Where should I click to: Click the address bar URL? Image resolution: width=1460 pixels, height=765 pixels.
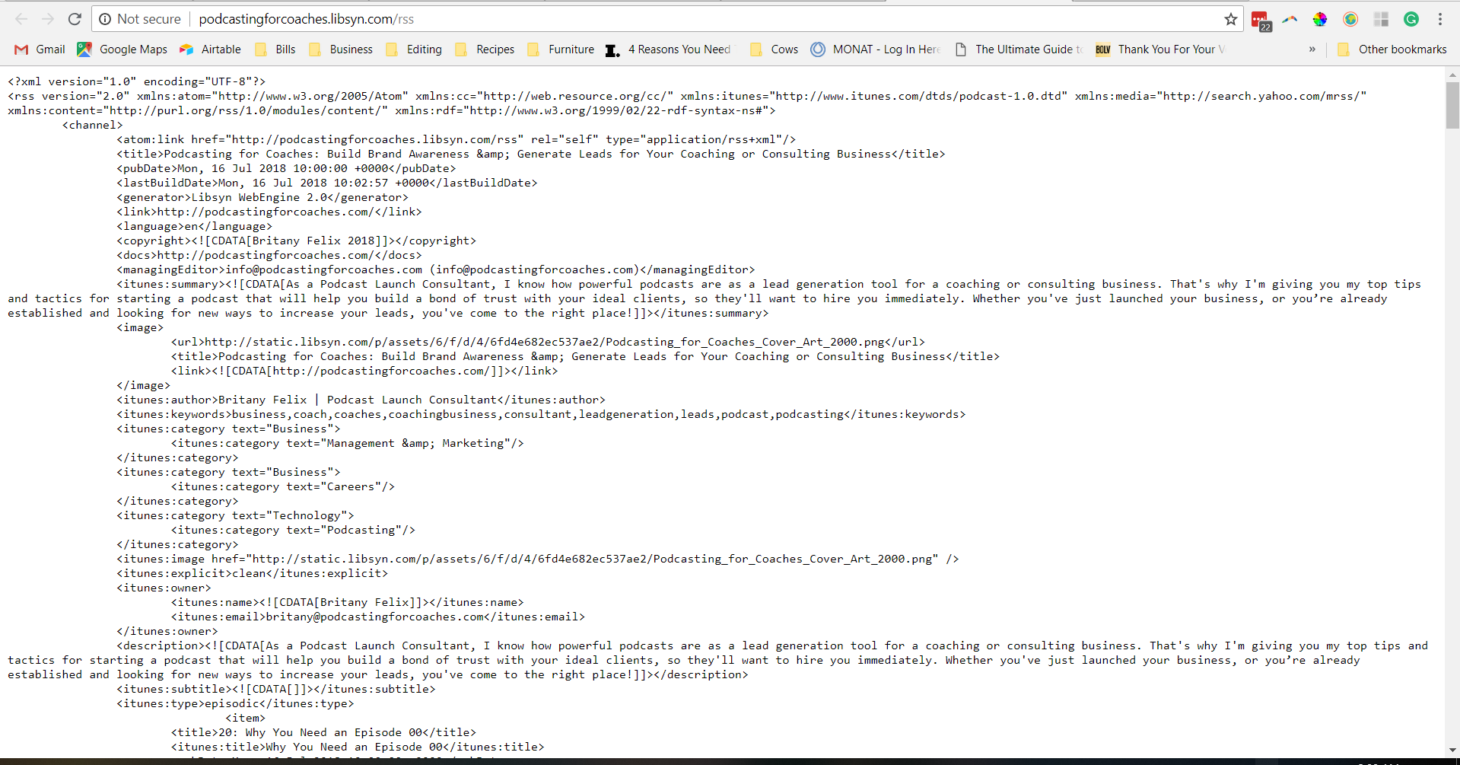tap(307, 19)
